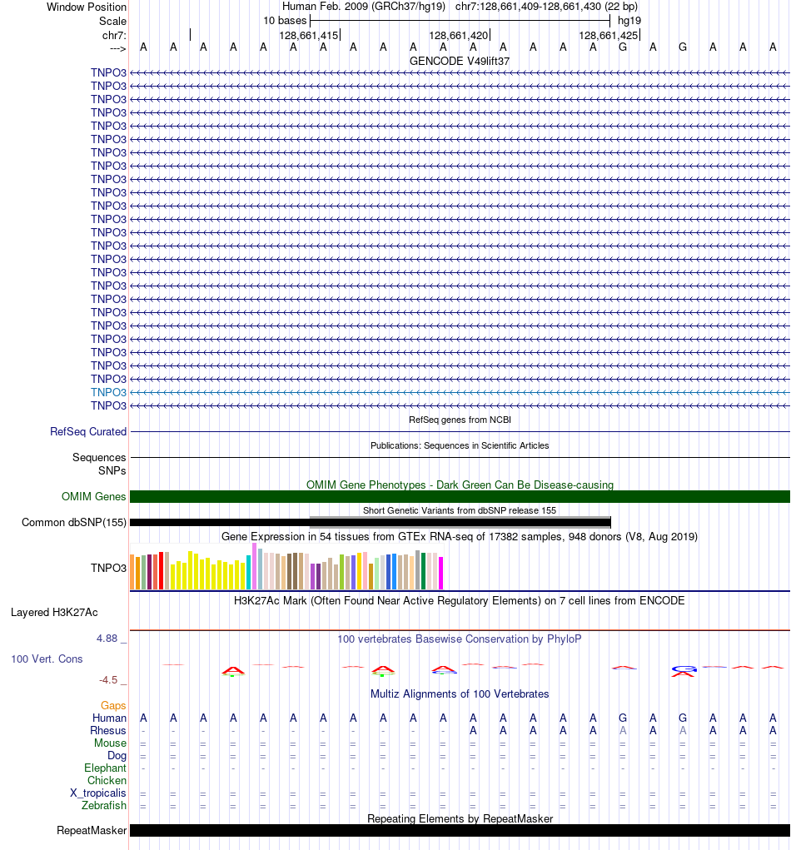
Task: Open the "RefSeq genes from NCBI" track title
Action: [x=460, y=420]
